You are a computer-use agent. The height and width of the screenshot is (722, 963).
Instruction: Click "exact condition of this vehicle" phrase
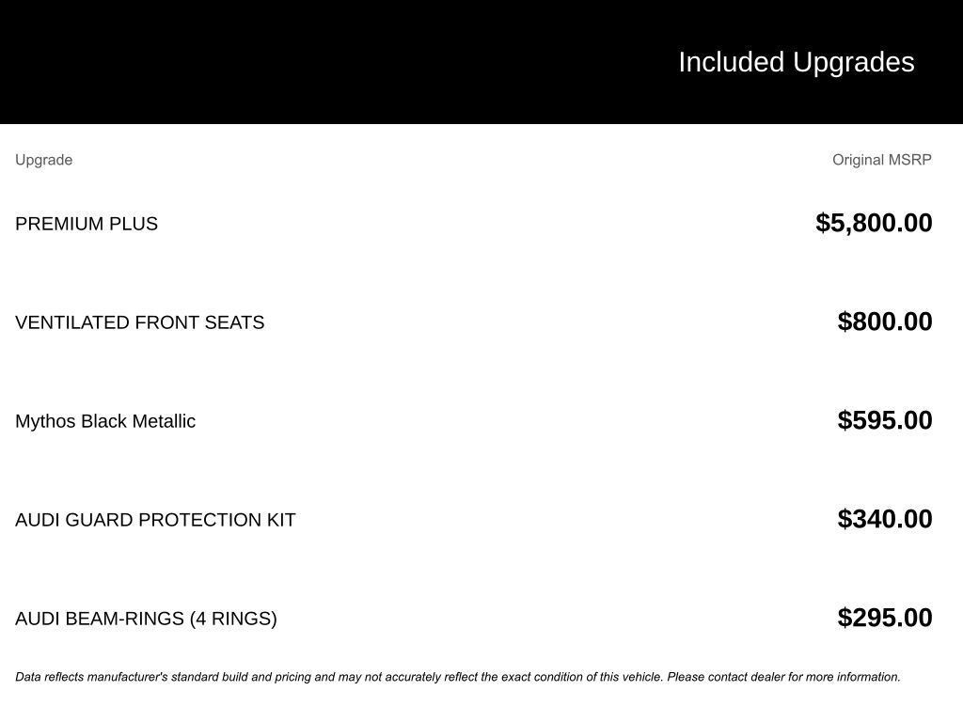tap(581, 677)
